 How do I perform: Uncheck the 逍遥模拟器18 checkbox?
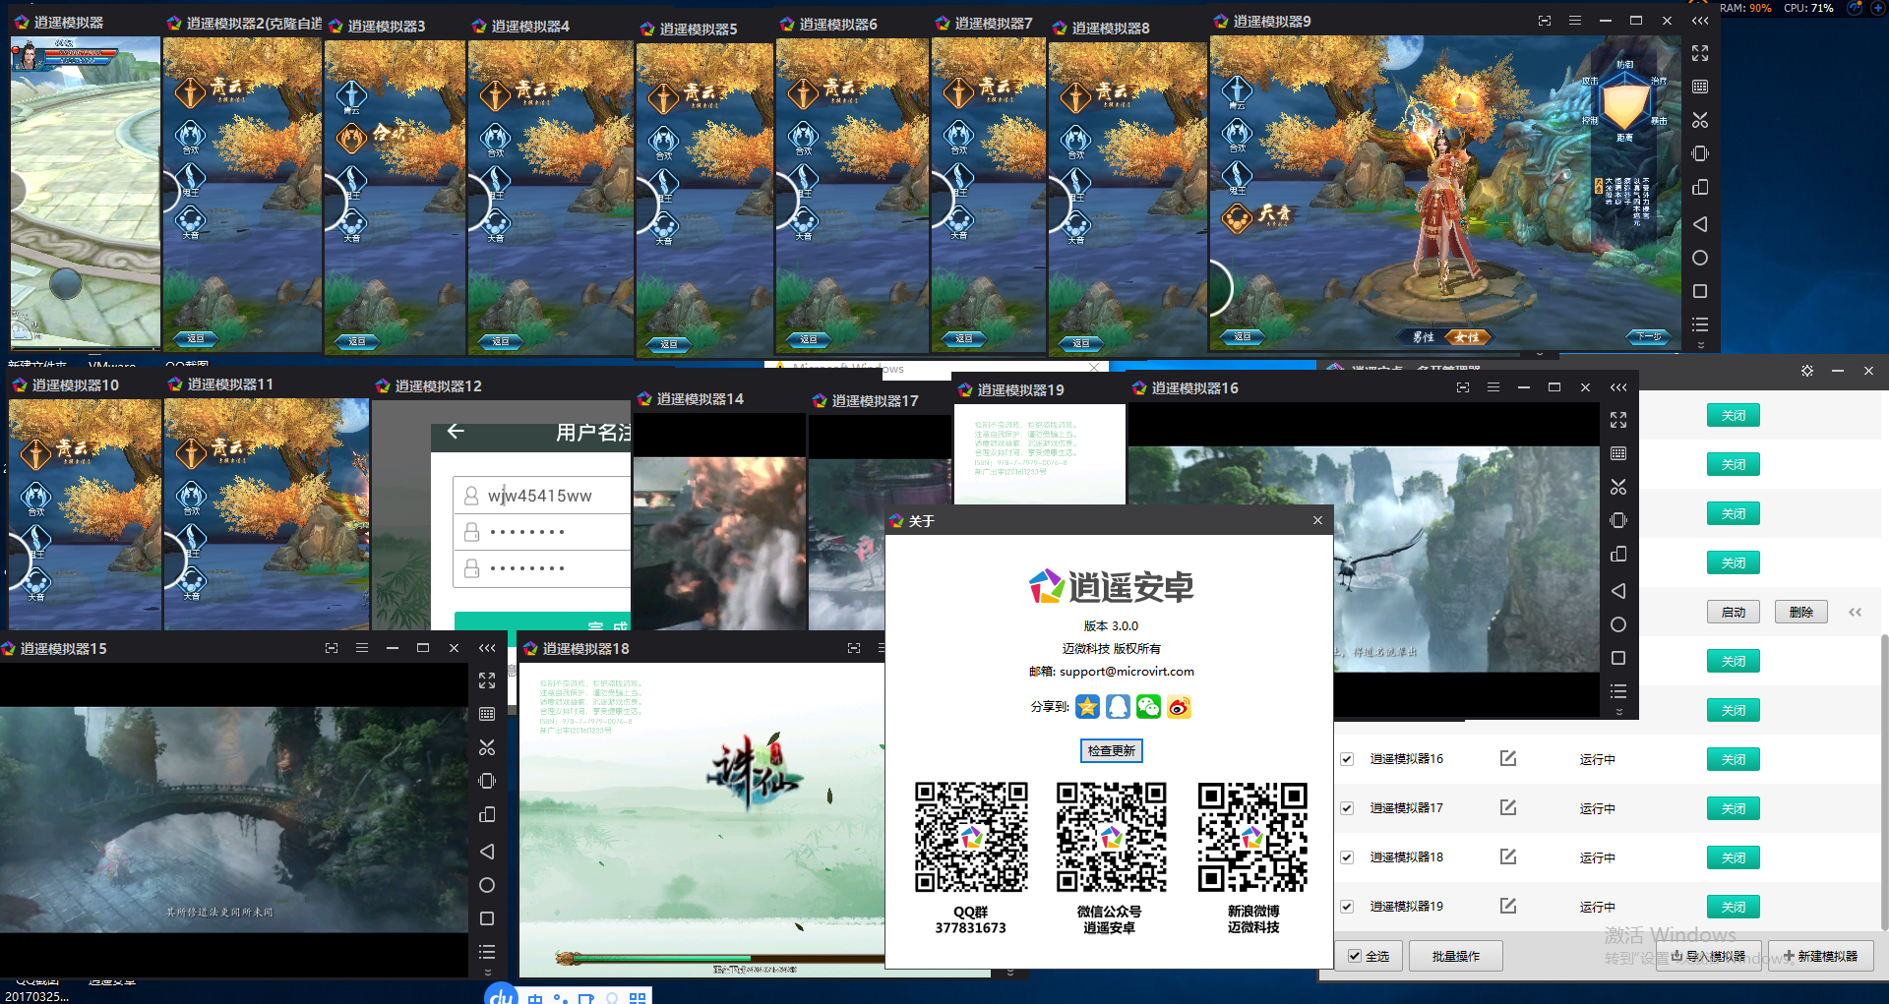tap(1347, 857)
